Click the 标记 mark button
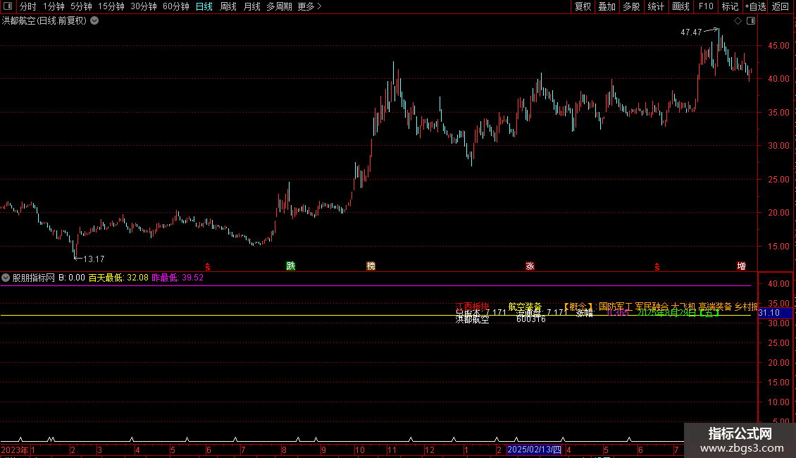Viewport: 796px width, 458px height. tap(730, 6)
